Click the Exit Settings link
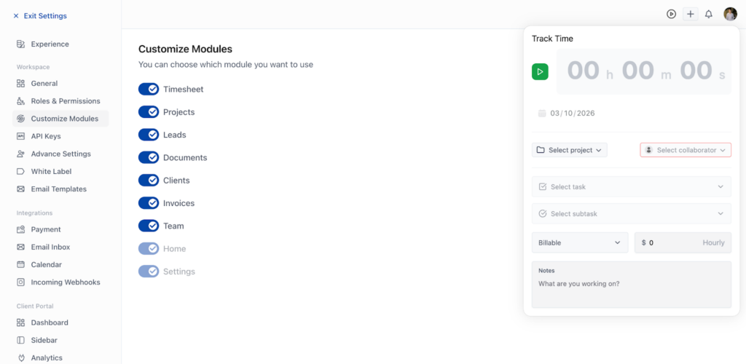The image size is (746, 364). (x=44, y=16)
